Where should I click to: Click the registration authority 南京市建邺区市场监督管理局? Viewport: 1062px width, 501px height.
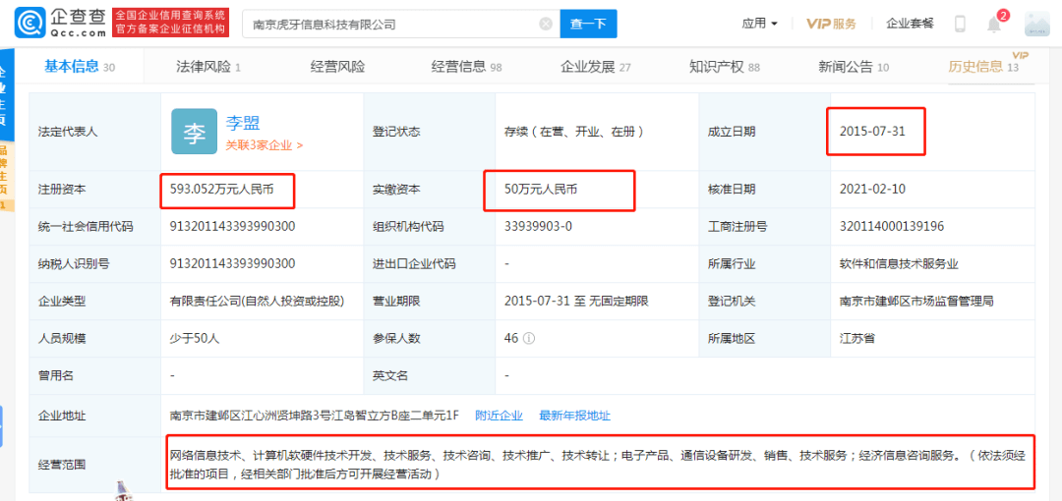point(916,301)
